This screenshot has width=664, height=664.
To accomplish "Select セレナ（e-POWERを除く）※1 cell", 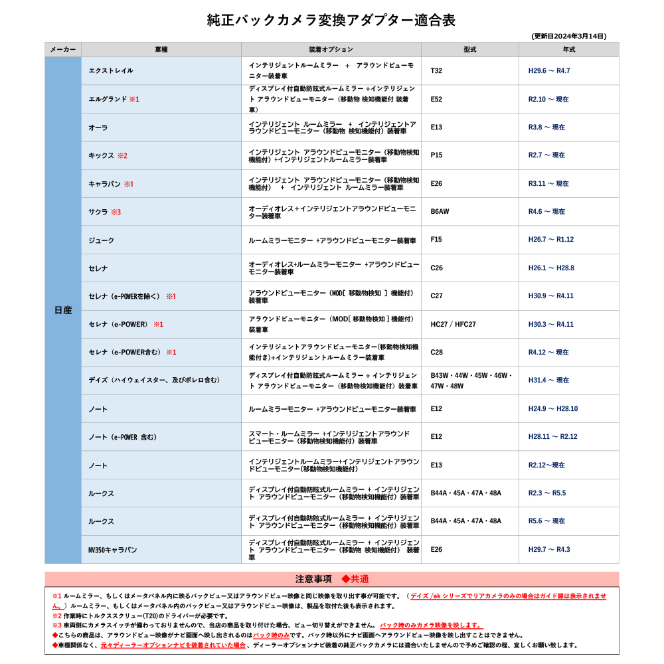I will click(x=161, y=296).
